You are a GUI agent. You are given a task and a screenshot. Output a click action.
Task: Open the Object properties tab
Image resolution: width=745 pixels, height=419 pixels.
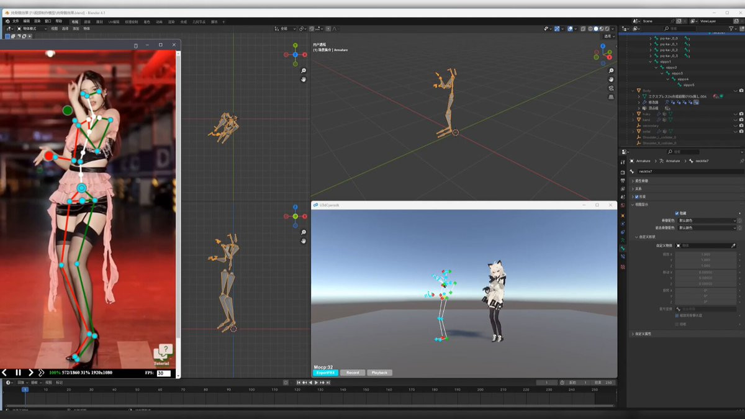623,215
